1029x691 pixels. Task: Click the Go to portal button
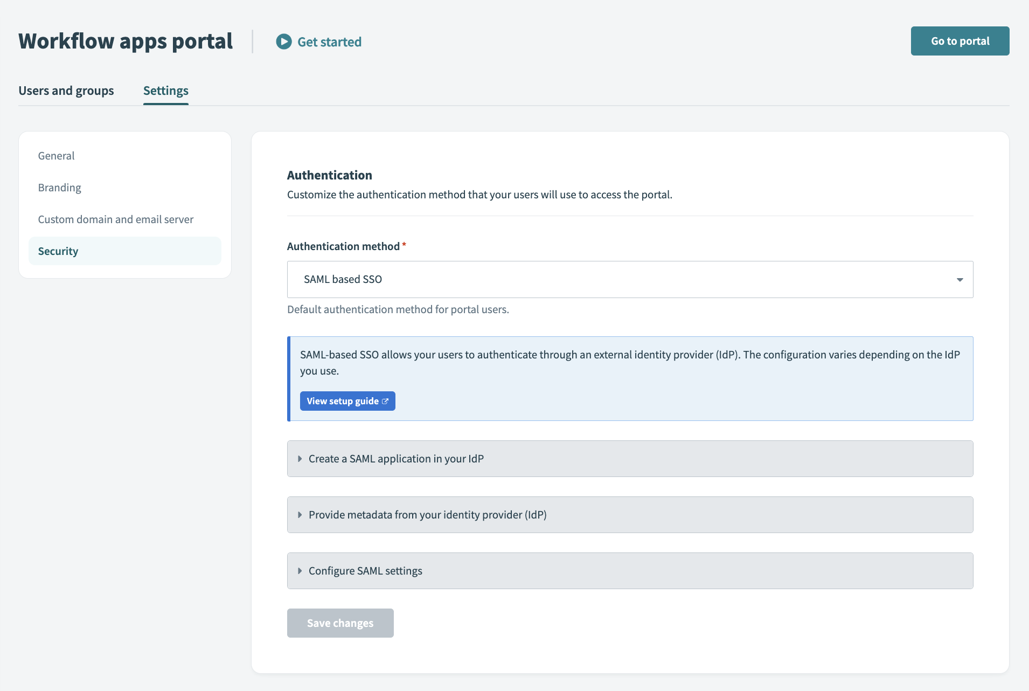coord(960,41)
